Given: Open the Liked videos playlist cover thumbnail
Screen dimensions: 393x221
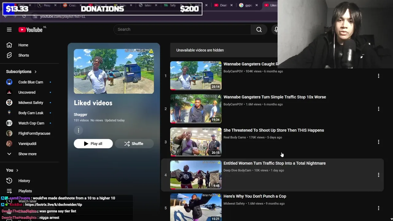Looking at the screenshot, I should pyautogui.click(x=114, y=71).
